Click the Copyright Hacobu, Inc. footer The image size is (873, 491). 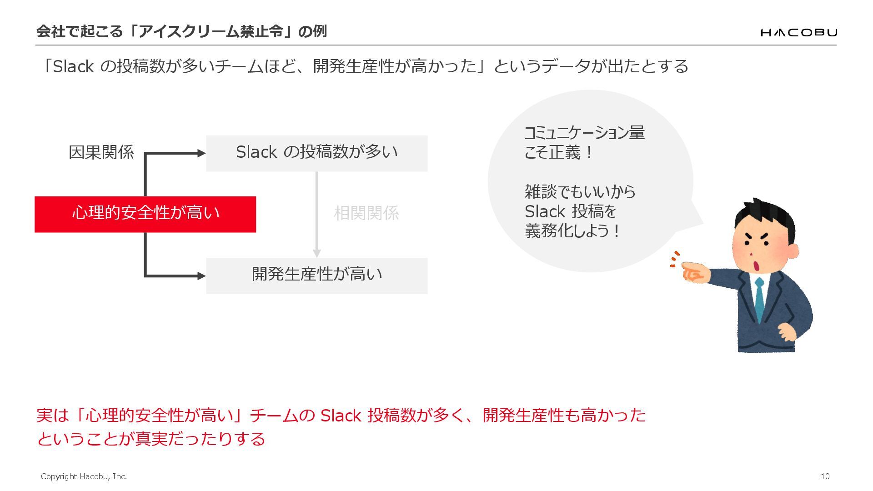click(x=84, y=476)
